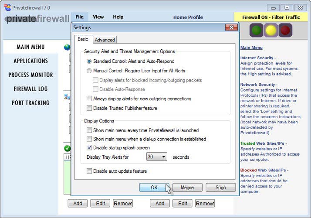Click the red block traffic light icon
This screenshot has height=218, width=311.
pyautogui.click(x=285, y=31)
